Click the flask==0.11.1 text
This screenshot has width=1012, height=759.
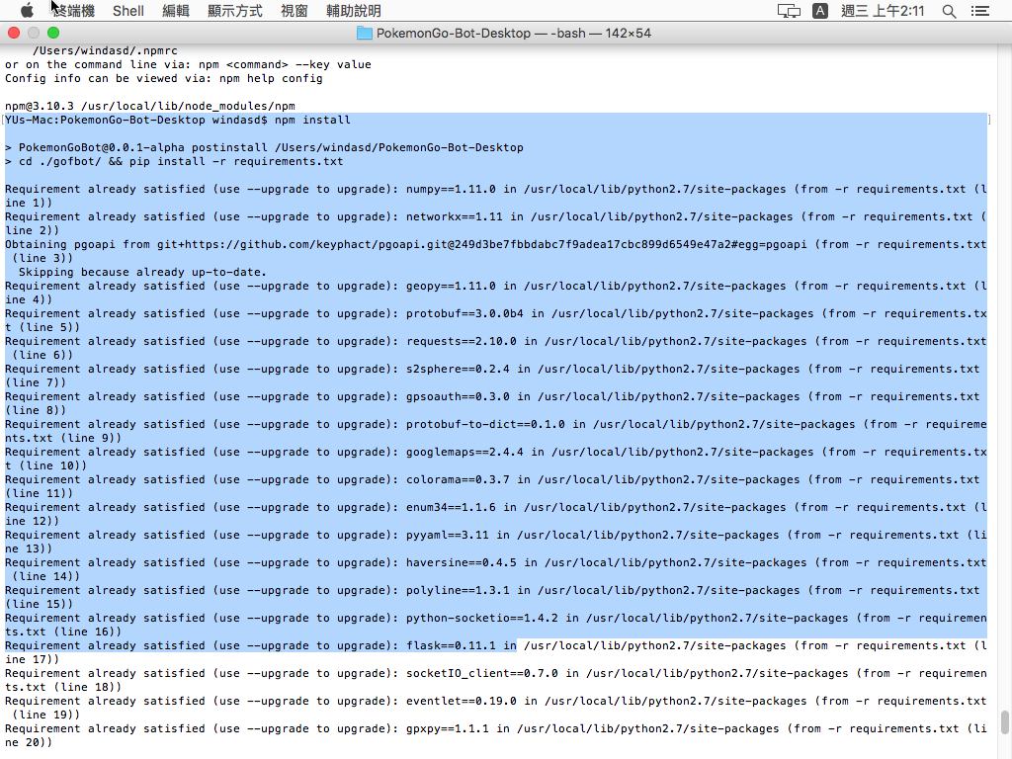pyautogui.click(x=451, y=646)
